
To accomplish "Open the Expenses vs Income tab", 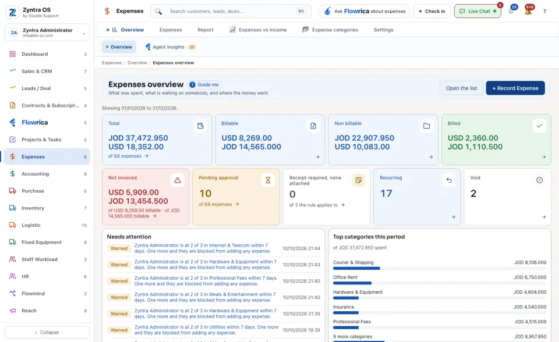I will point(258,30).
